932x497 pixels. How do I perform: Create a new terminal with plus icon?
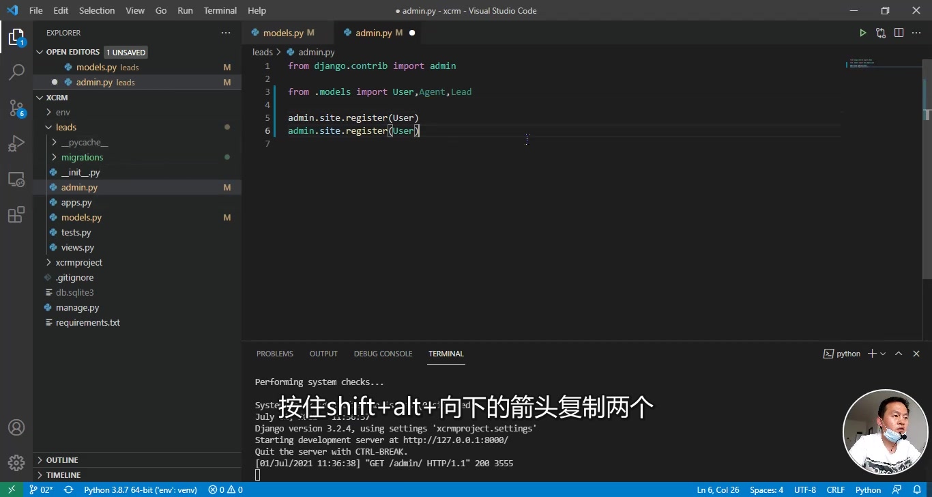click(x=872, y=354)
